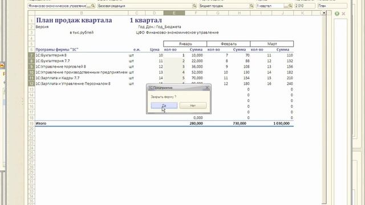365x205 pixels.
Task: Click the Итого row label
Action: click(41, 124)
